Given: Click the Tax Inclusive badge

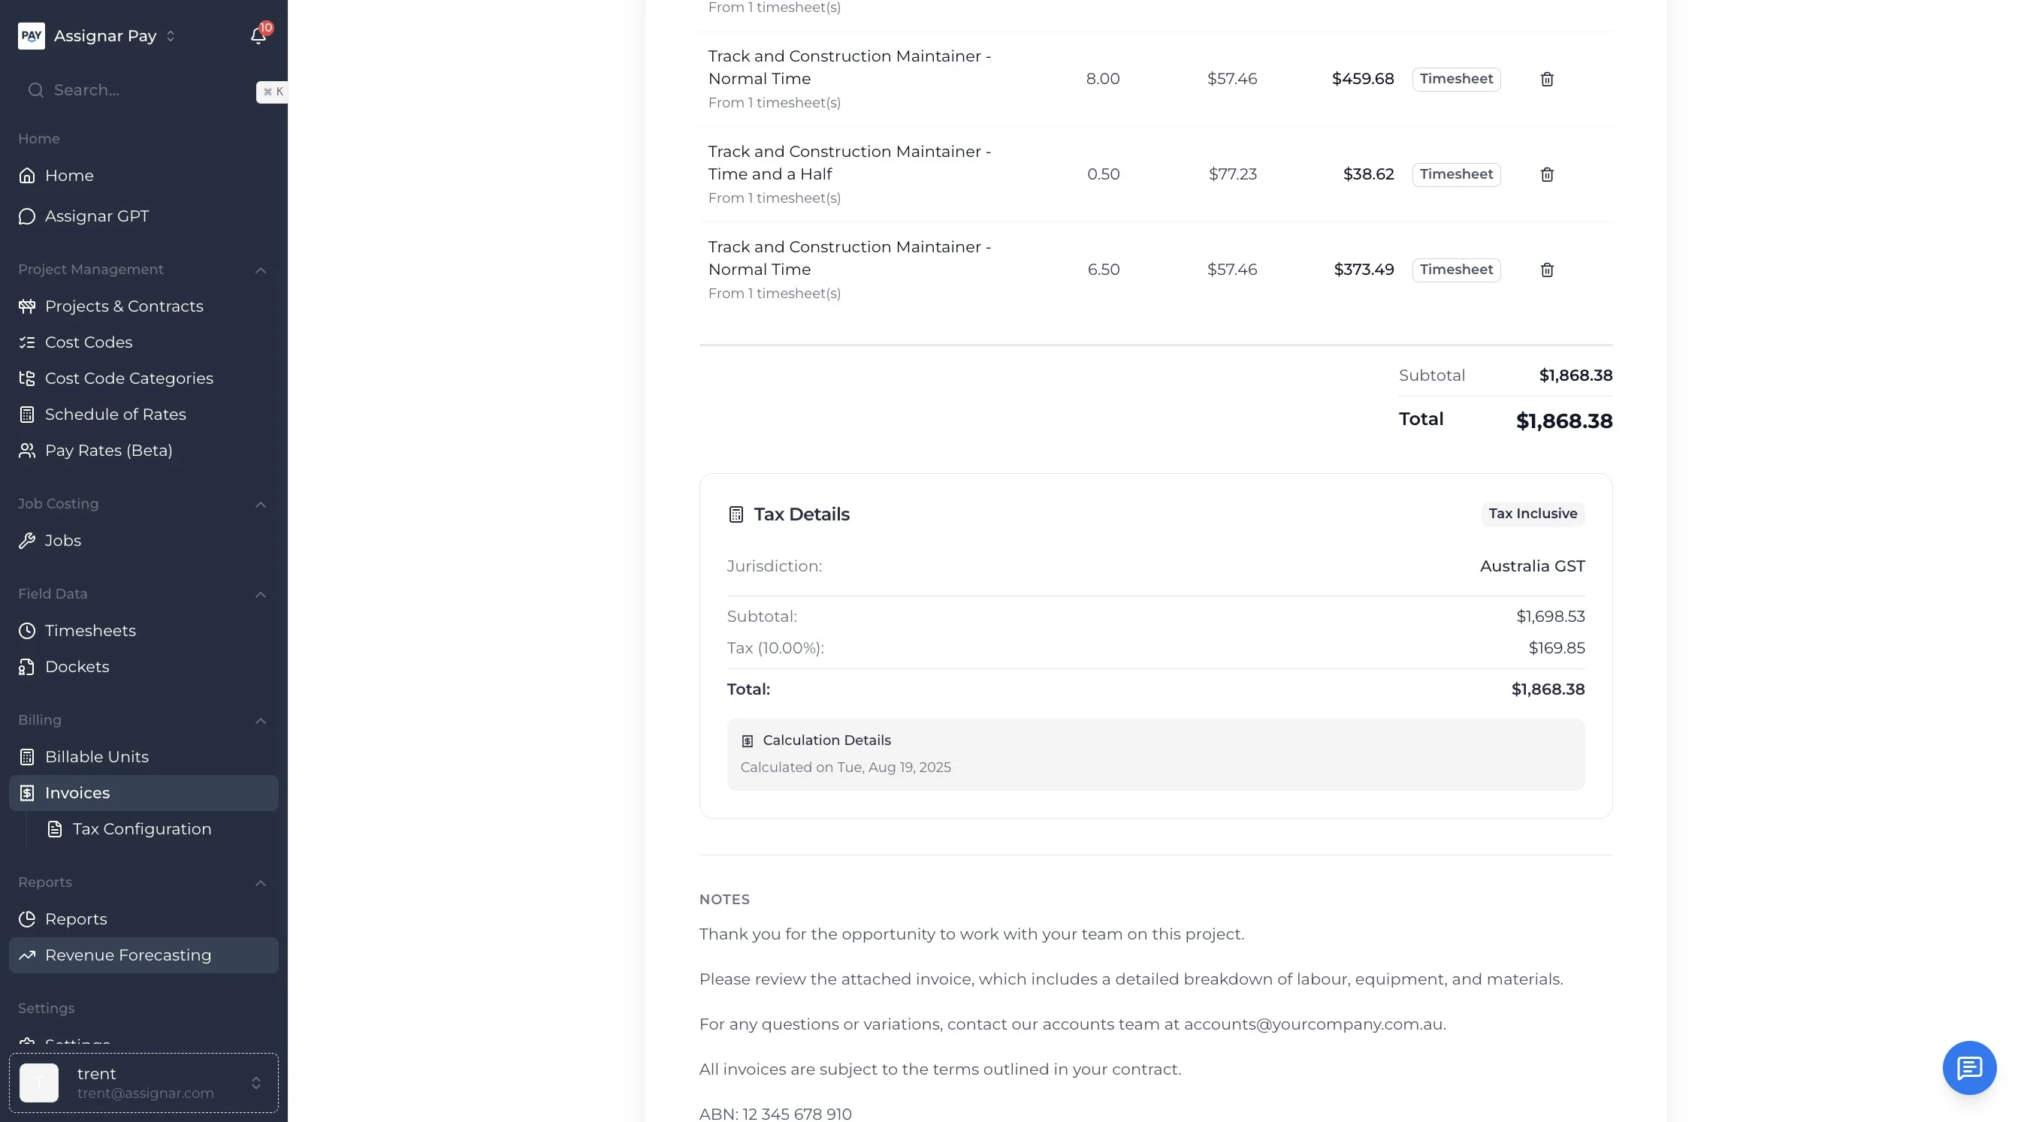Looking at the screenshot, I should pyautogui.click(x=1532, y=514).
